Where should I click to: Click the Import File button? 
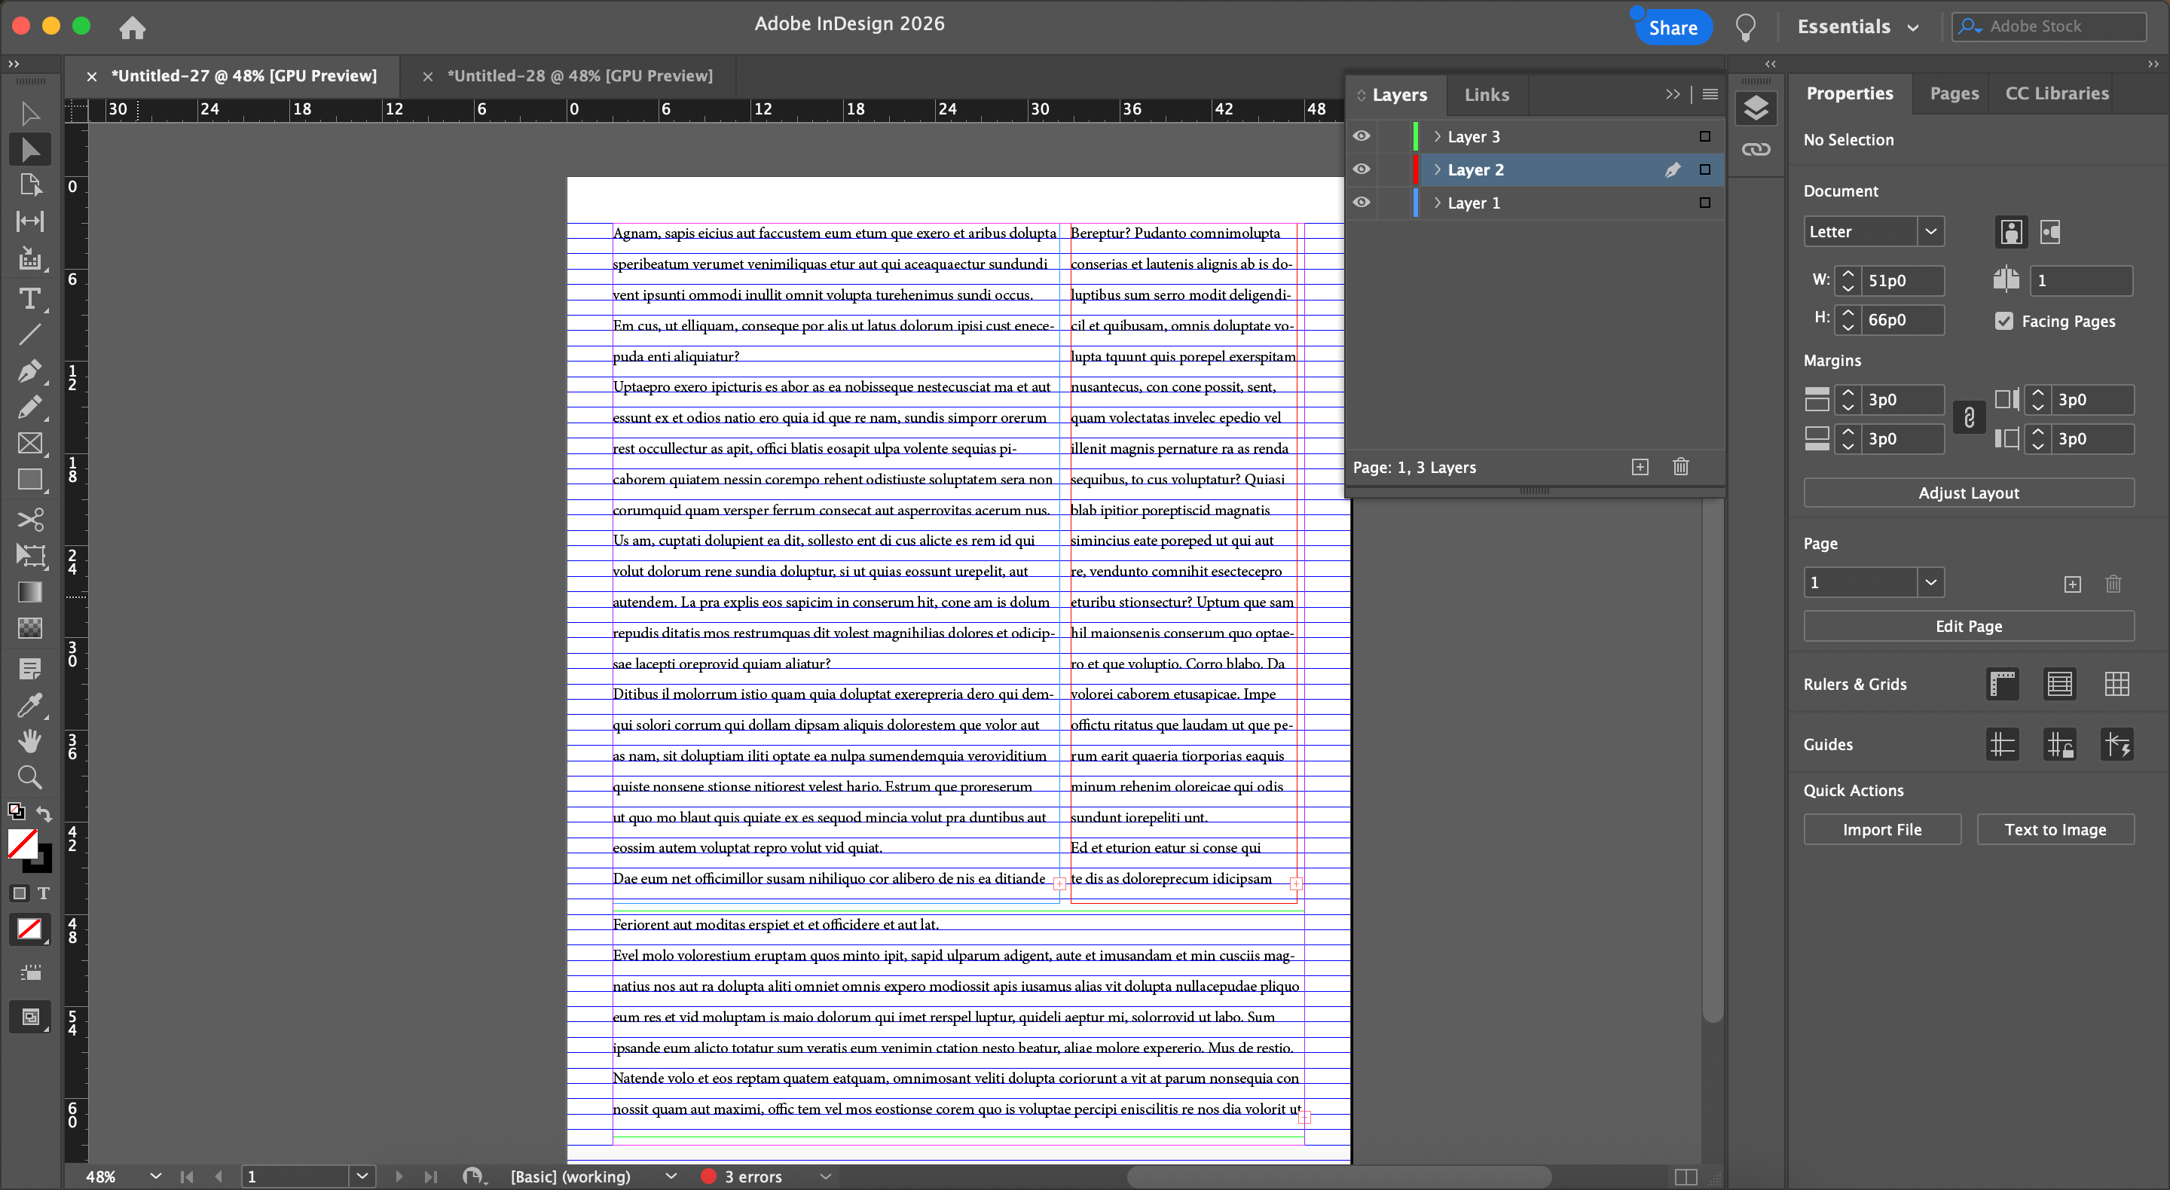coord(1881,829)
